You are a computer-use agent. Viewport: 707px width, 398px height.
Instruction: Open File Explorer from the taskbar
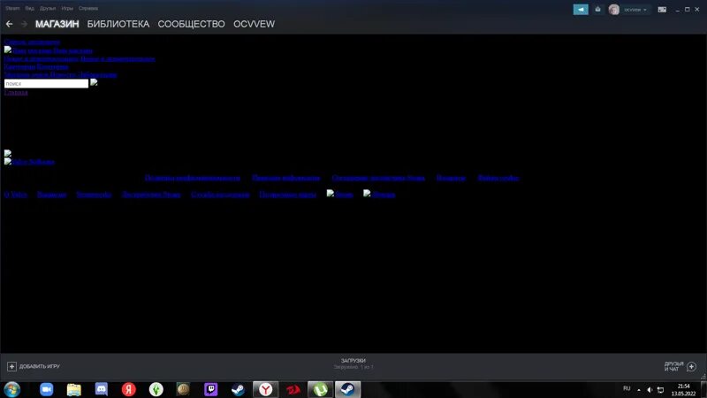pos(74,389)
